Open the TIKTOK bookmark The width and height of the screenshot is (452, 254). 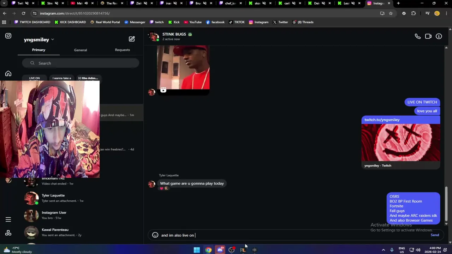tap(237, 22)
